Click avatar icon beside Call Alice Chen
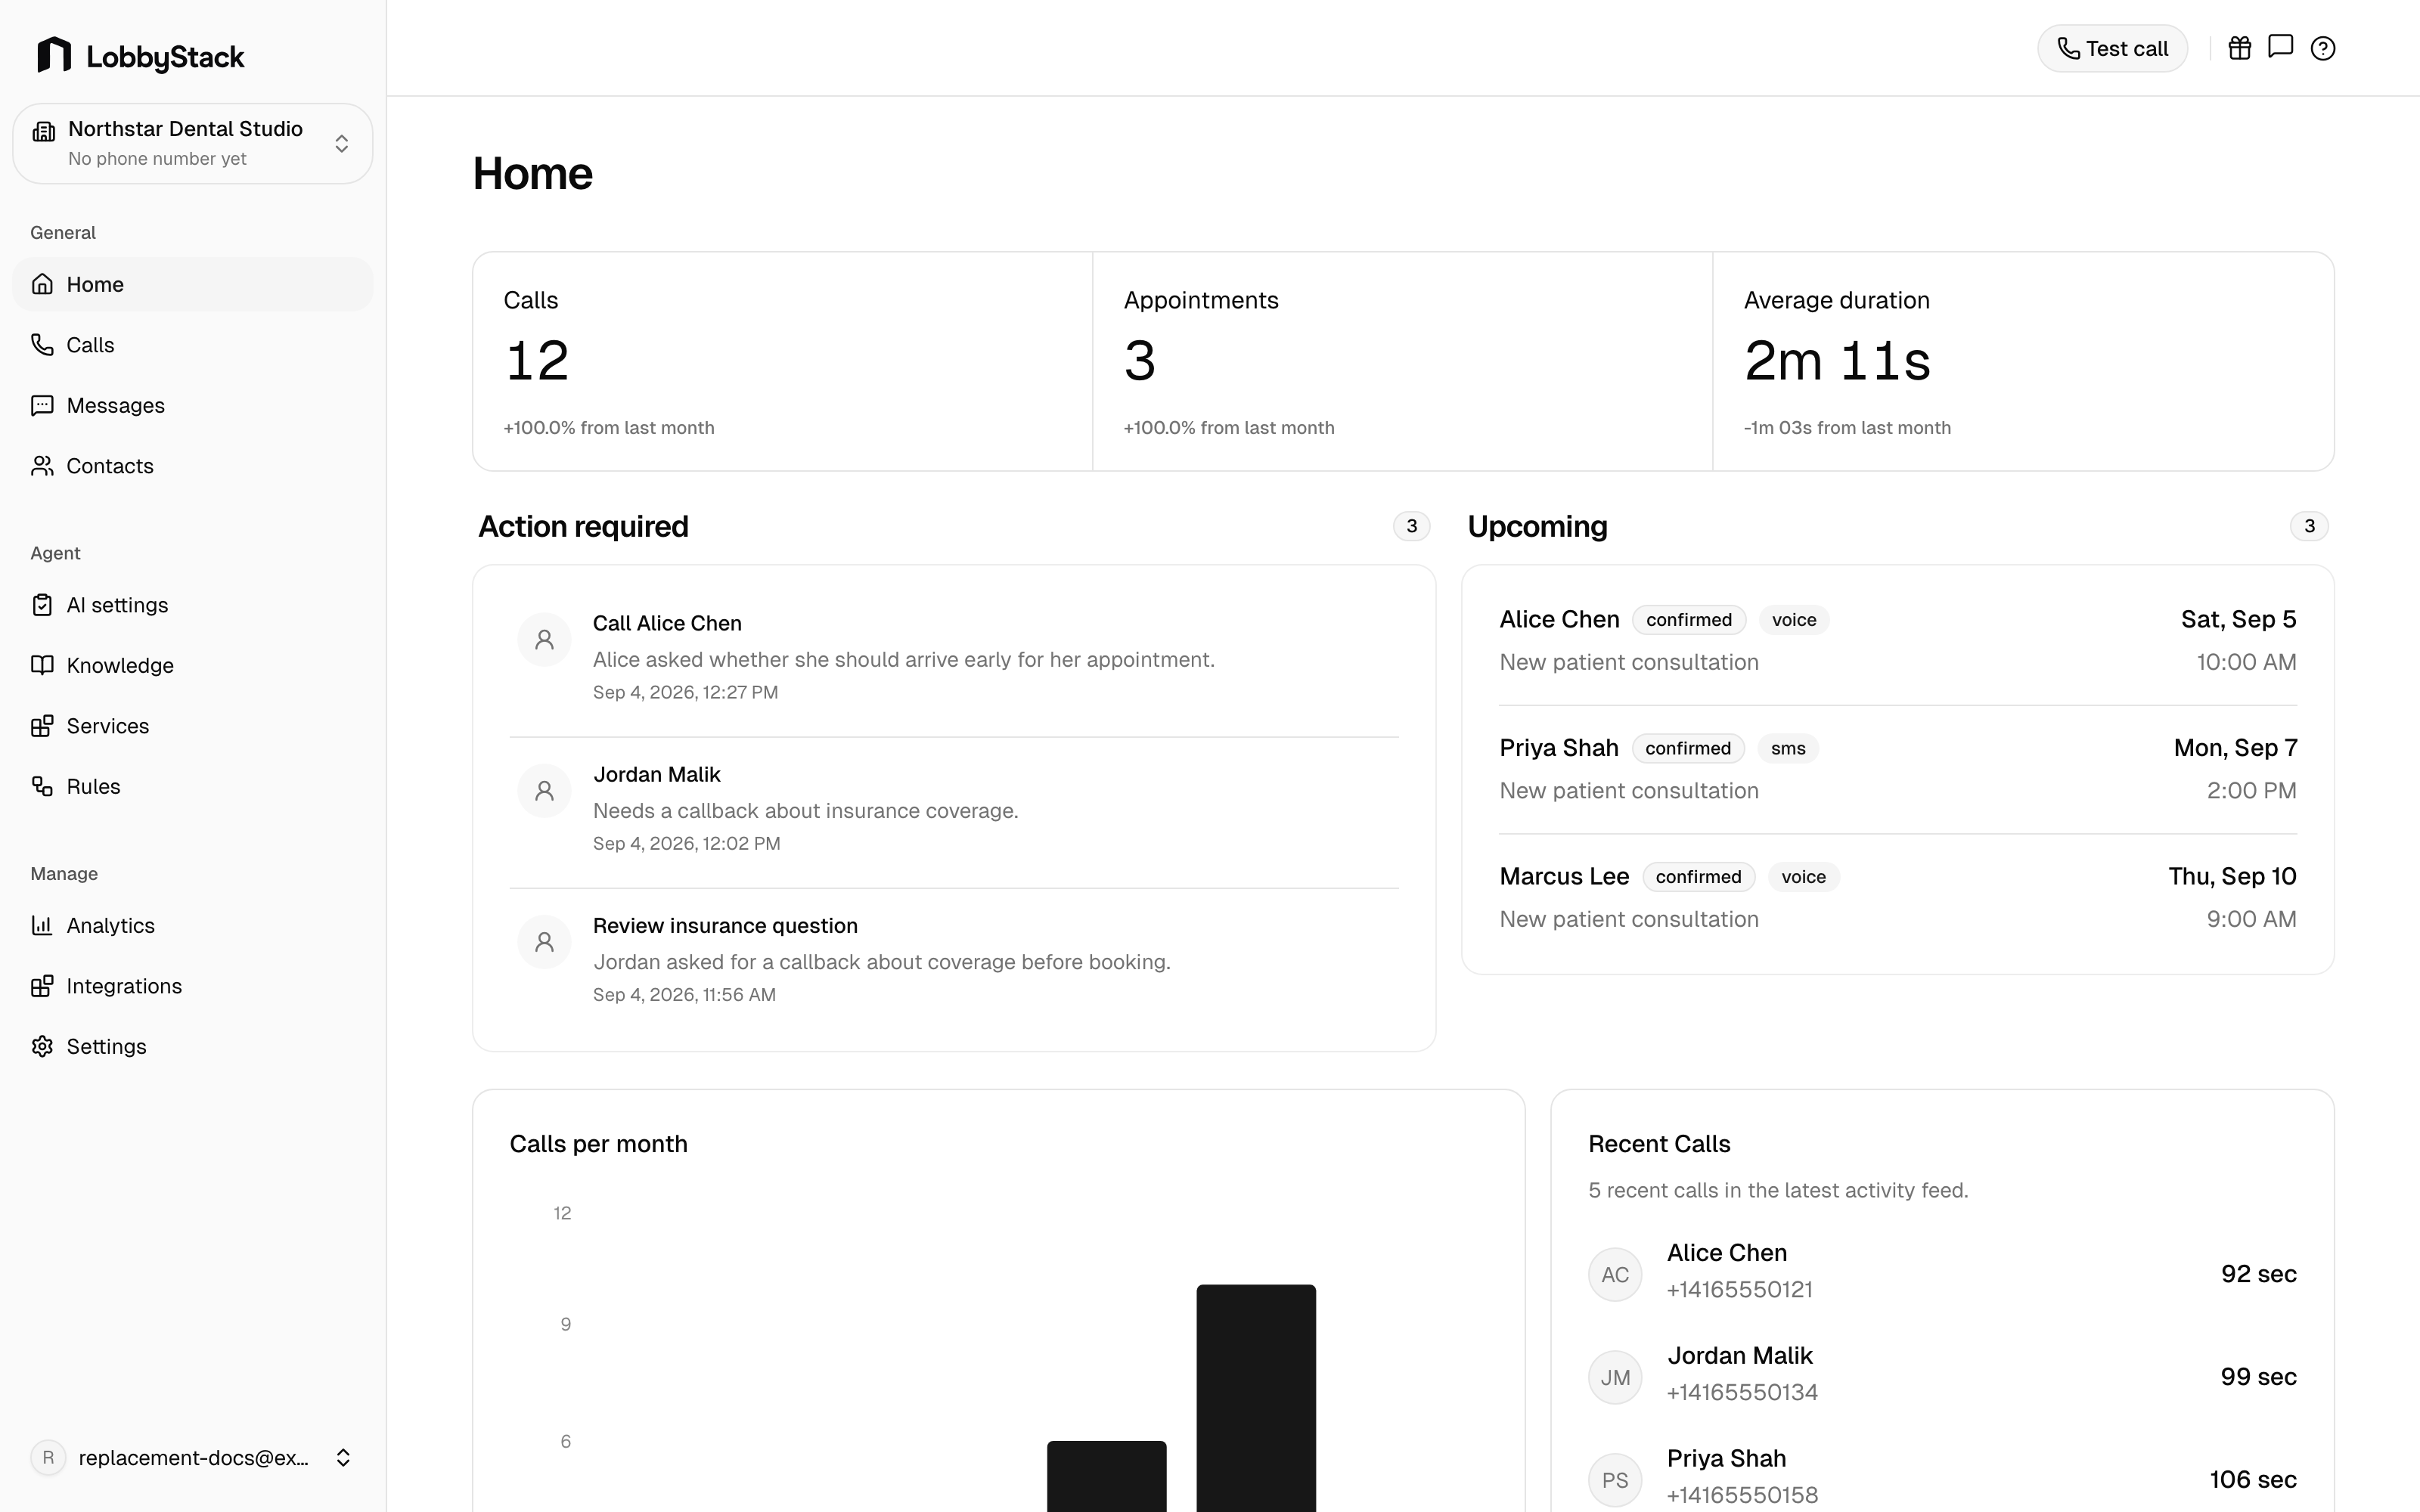This screenshot has width=2420, height=1512. [544, 640]
